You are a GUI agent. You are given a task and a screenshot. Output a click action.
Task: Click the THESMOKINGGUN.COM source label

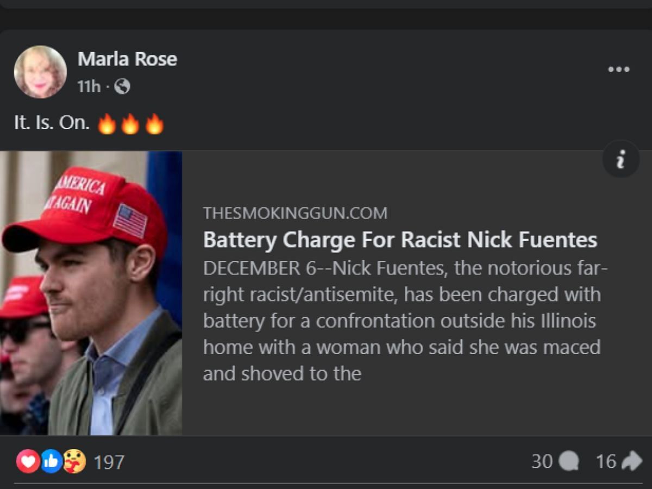(295, 213)
